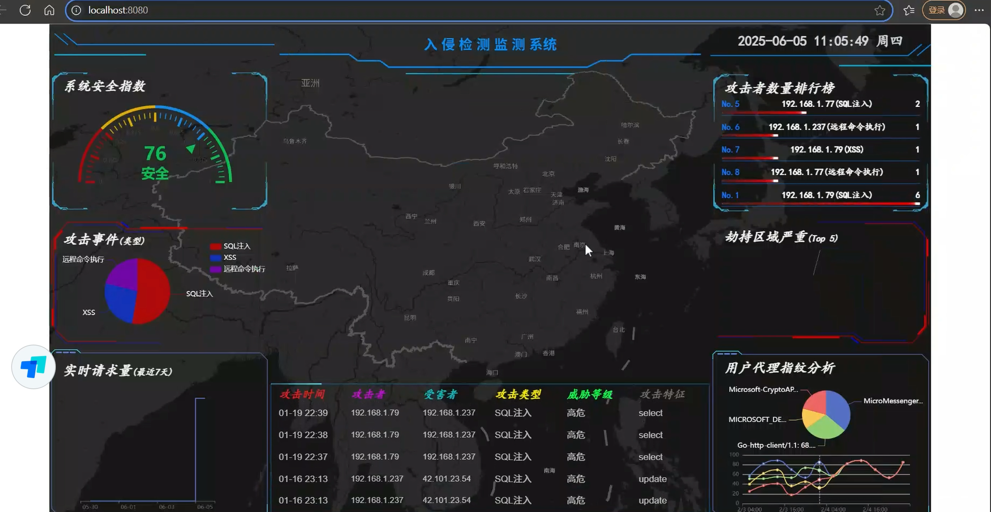Click the blue floating assistant icon
The height and width of the screenshot is (512, 991).
pyautogui.click(x=33, y=367)
